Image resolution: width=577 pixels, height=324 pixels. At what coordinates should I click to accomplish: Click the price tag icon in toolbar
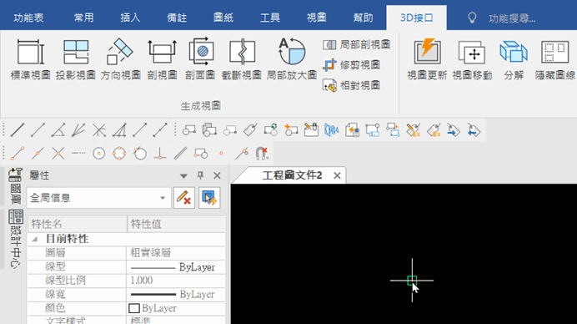(x=250, y=130)
